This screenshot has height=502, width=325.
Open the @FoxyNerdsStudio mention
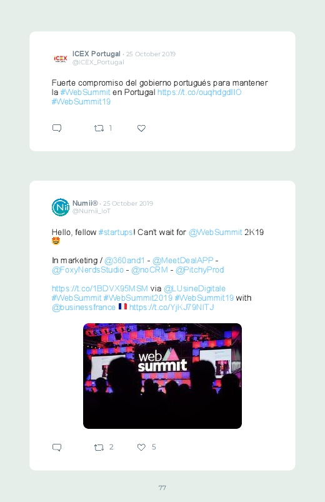pos(87,269)
